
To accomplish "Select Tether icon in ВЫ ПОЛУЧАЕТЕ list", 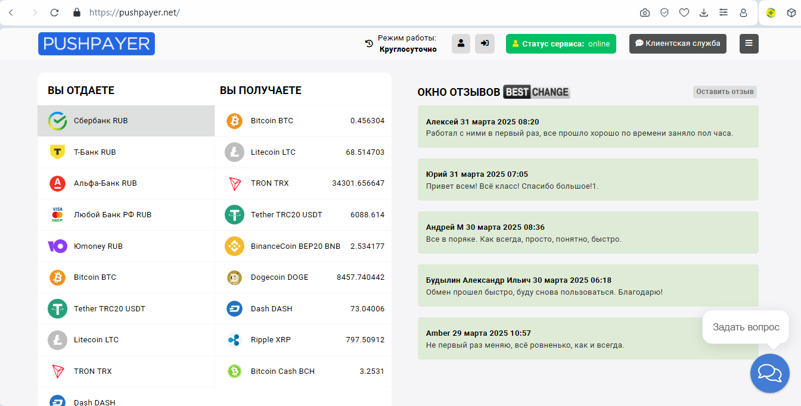I will (x=235, y=215).
